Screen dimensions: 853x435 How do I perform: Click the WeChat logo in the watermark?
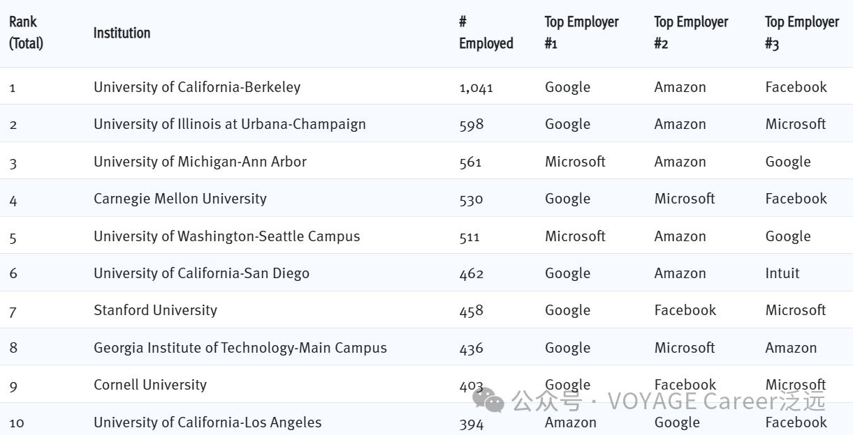click(488, 399)
